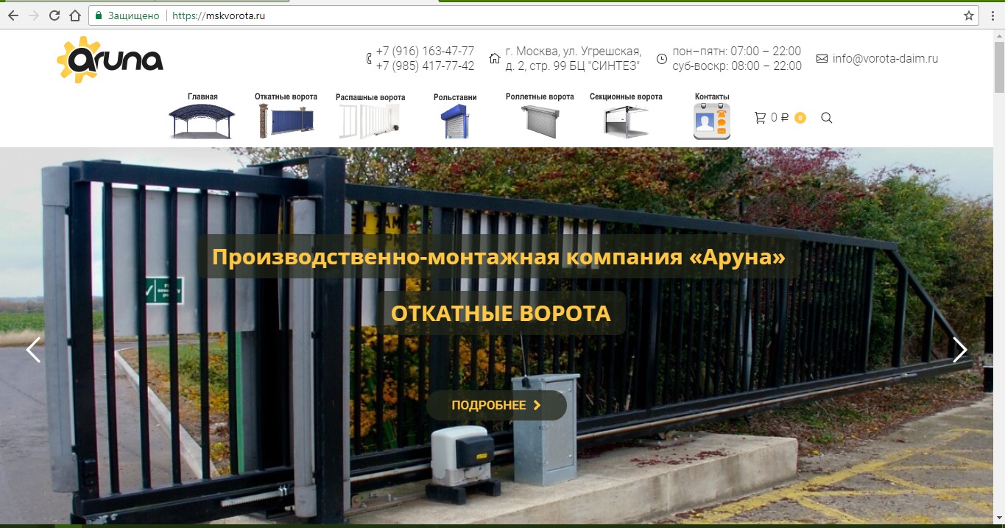This screenshot has width=1005, height=528.
Task: Click the blue roller shutter image
Action: pyautogui.click(x=455, y=122)
